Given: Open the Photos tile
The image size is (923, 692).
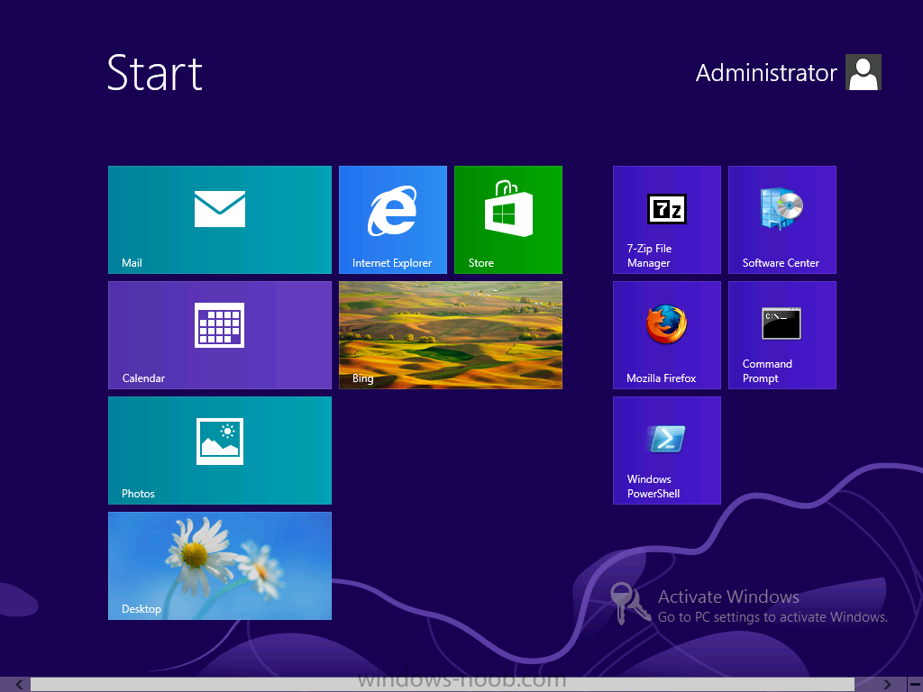Looking at the screenshot, I should tap(220, 451).
